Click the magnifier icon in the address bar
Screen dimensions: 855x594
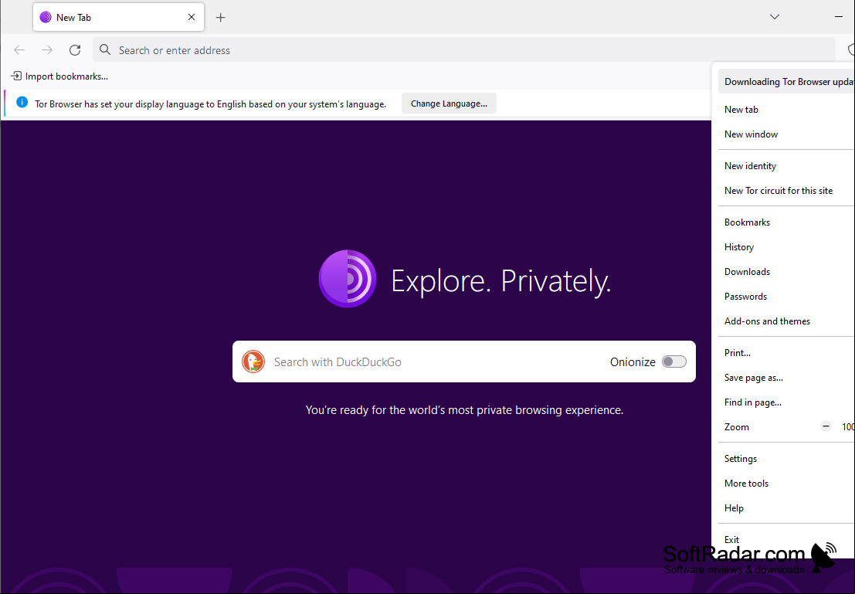(105, 50)
